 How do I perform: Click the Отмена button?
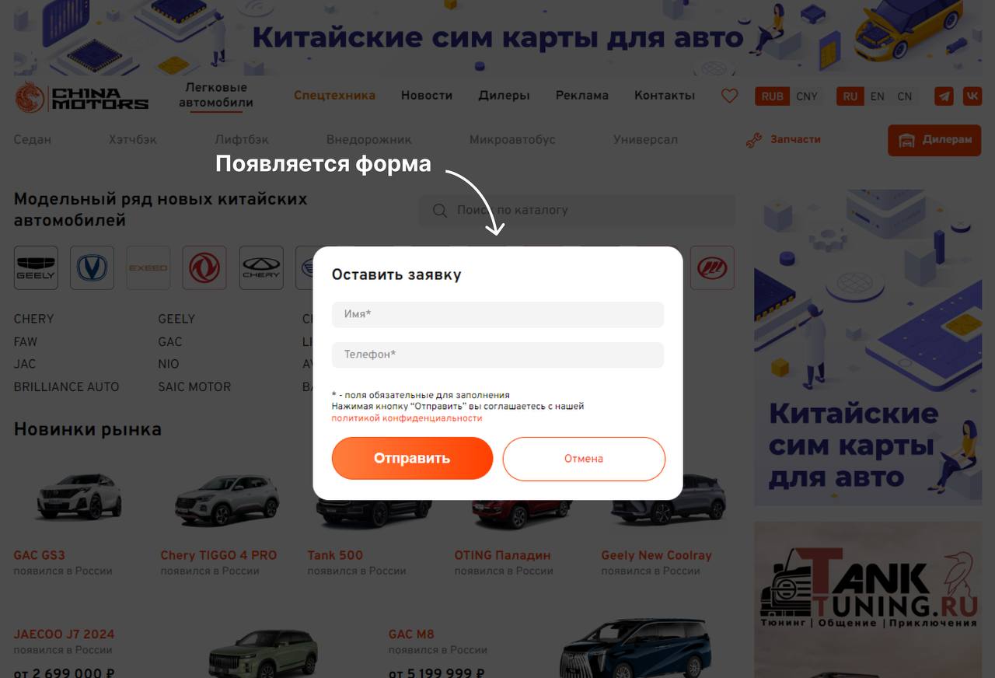[584, 459]
